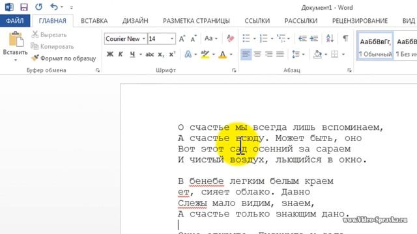The image size is (417, 234).
Task: Switch to the ВСТАВКА tab
Action: 94,21
